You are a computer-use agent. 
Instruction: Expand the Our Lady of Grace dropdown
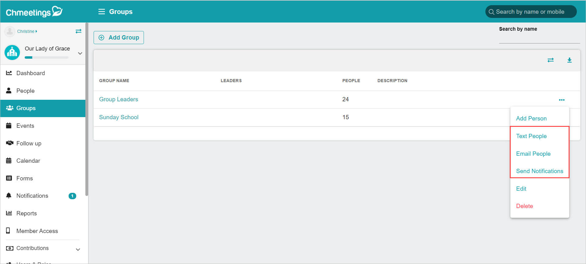click(x=80, y=53)
